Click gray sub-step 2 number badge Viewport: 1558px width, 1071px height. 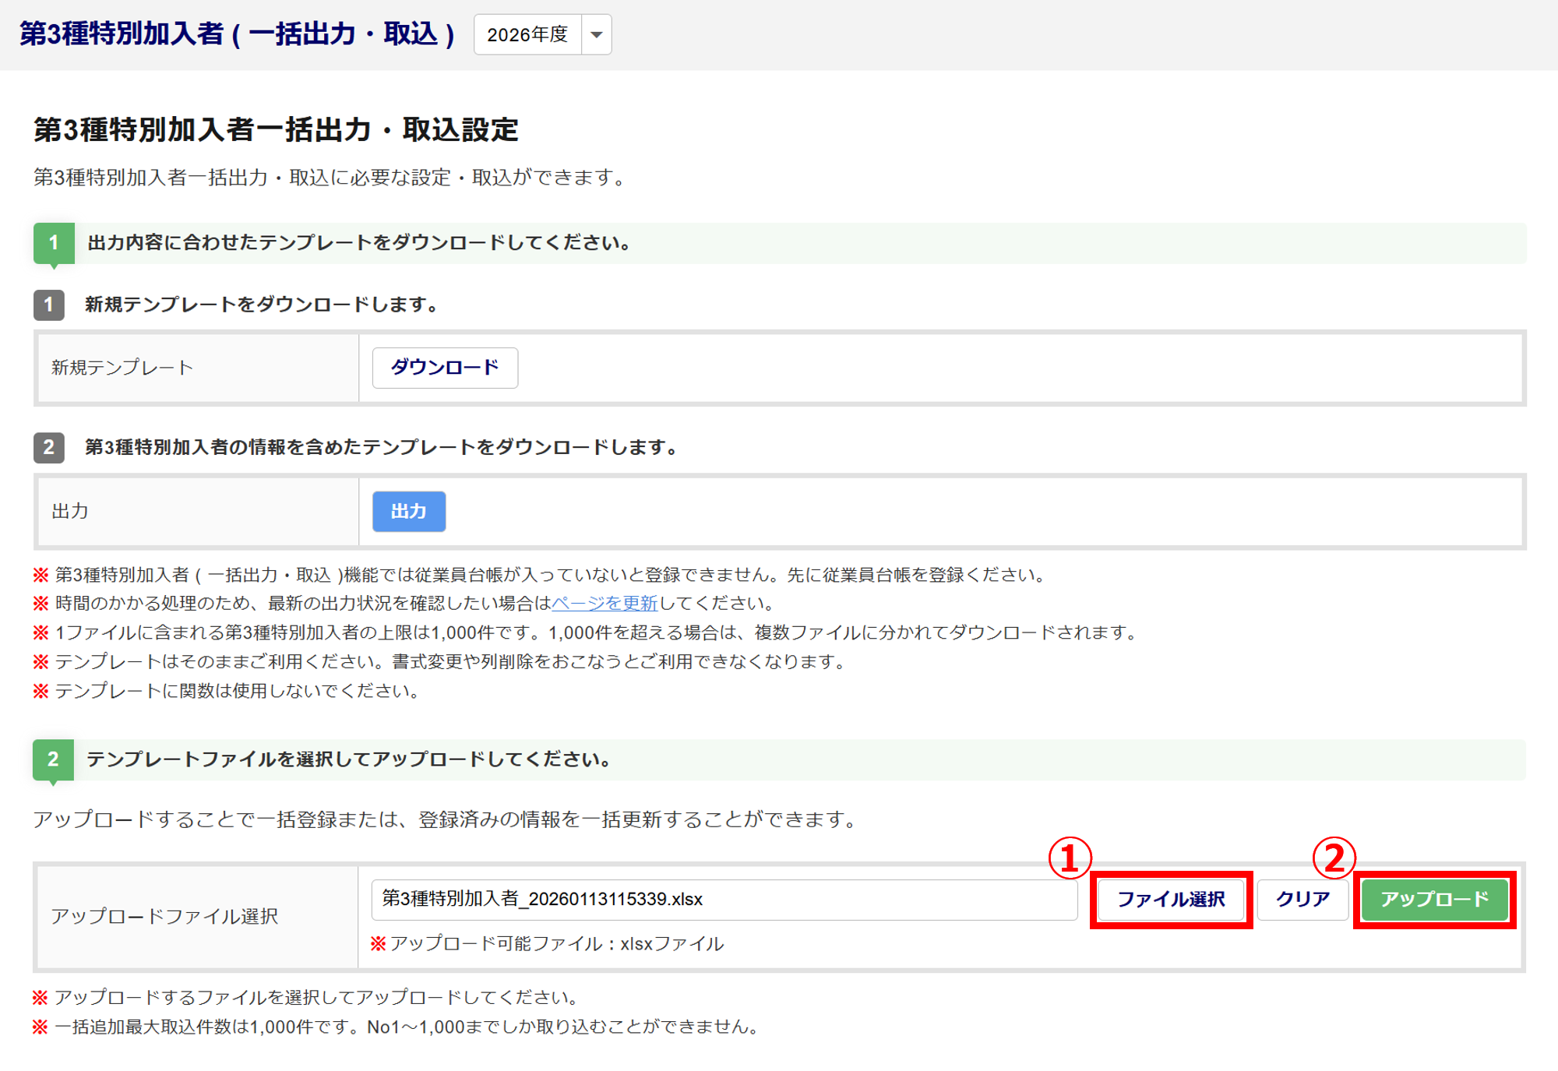pos(48,447)
